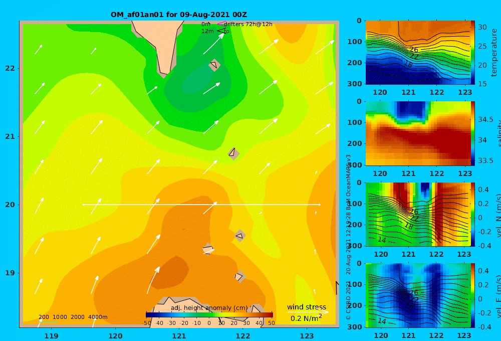Viewport: 501px width, 341px height.
Task: Click the '26' isotherm label in temperature panel
Action: pyautogui.click(x=413, y=50)
